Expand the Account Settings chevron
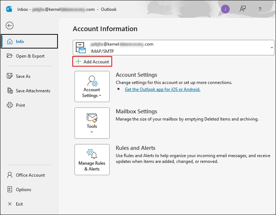This screenshot has width=276, height=215. click(100, 96)
